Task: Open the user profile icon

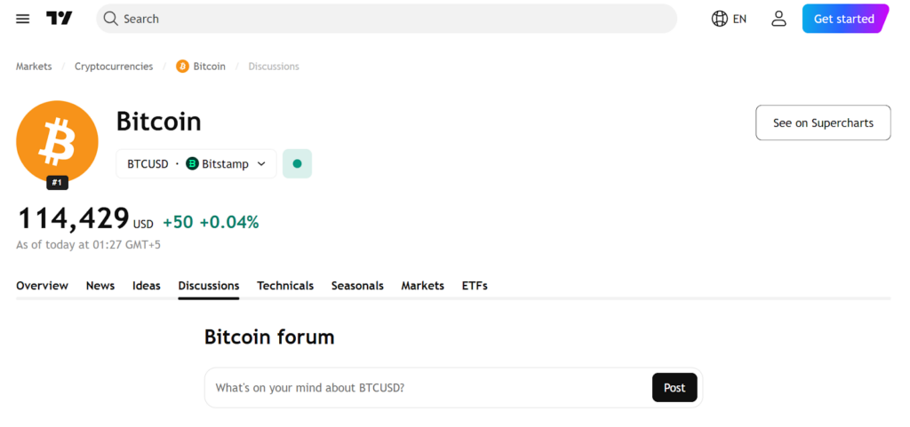Action: 778,19
